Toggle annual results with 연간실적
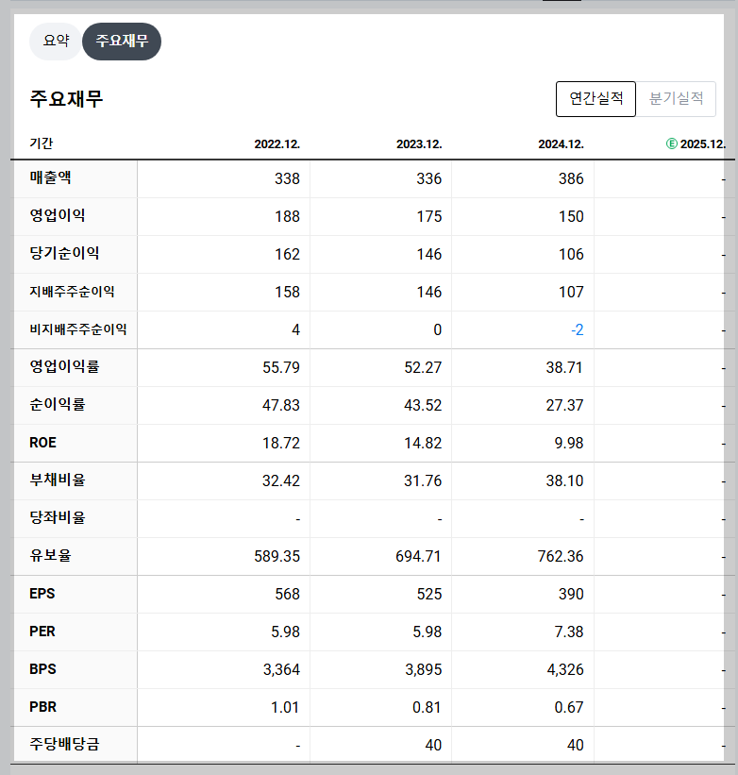 [x=595, y=99]
